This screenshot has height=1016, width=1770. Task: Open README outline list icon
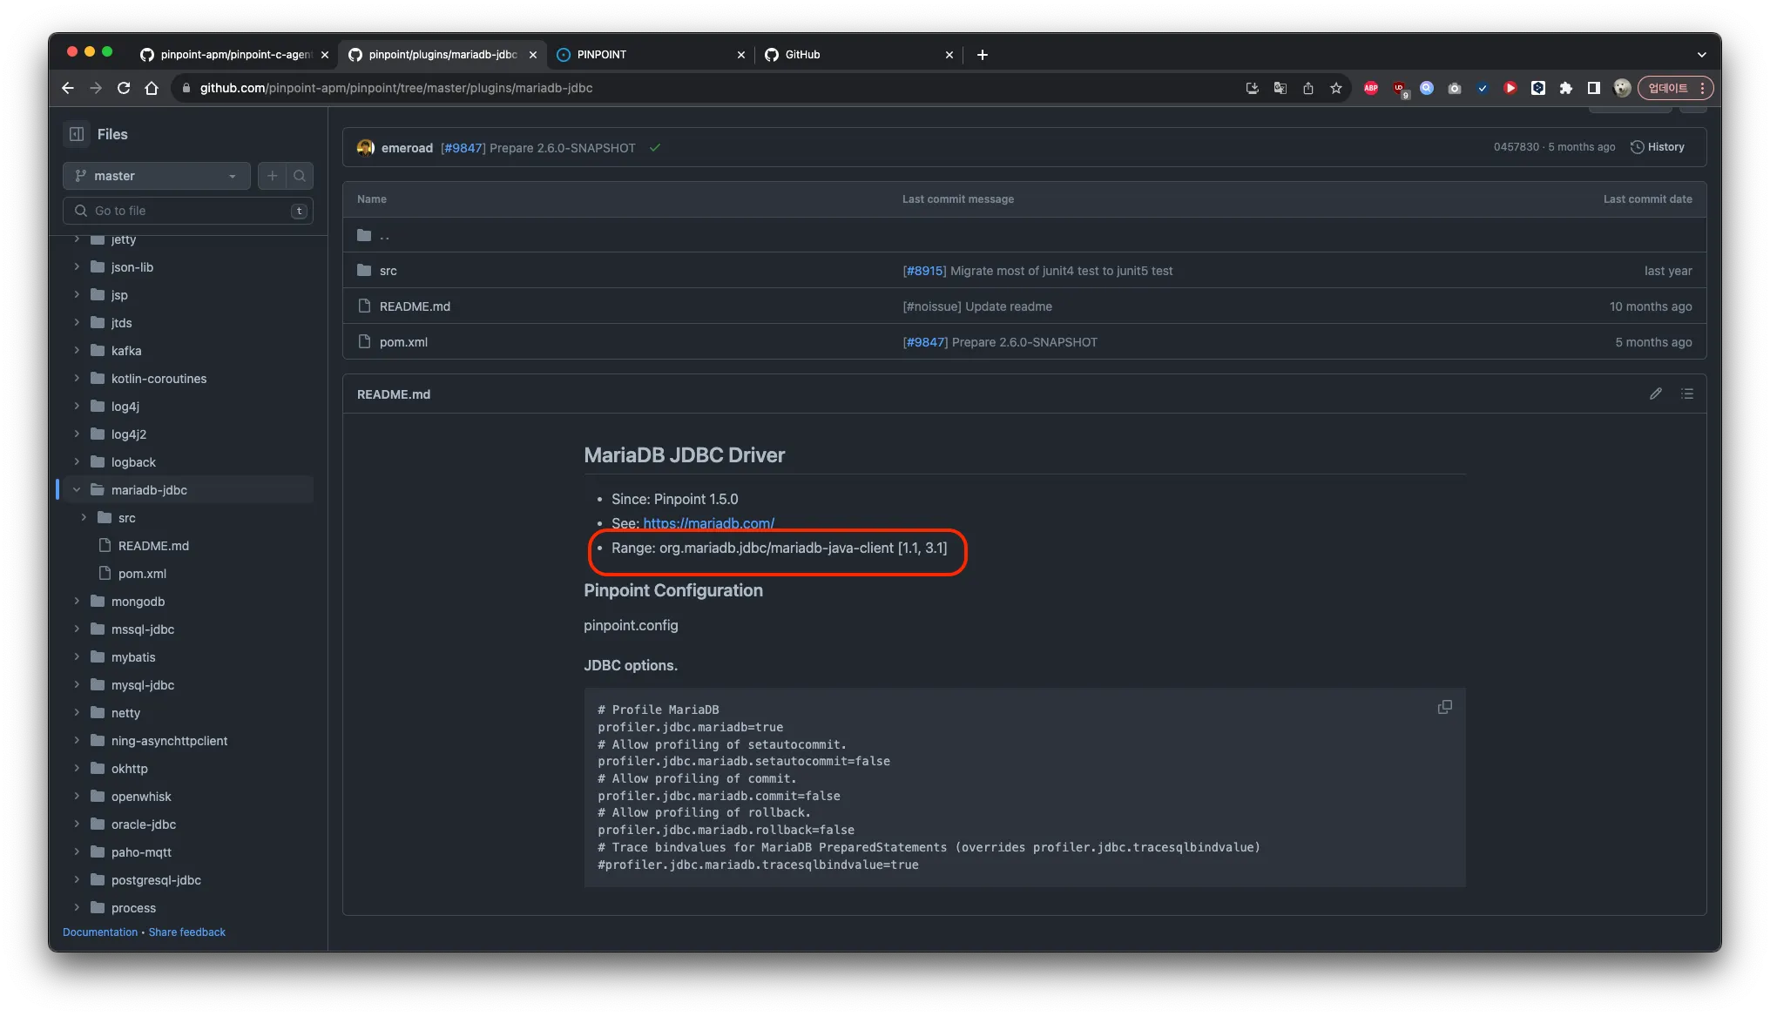coord(1687,394)
